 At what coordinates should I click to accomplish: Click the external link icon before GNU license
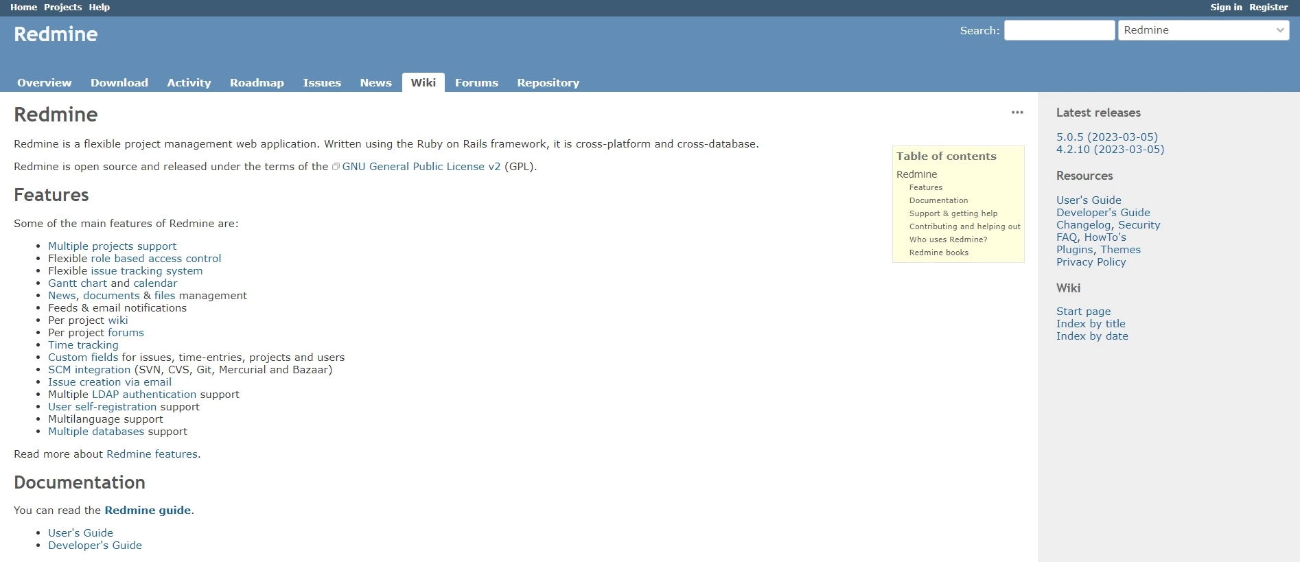pos(336,167)
